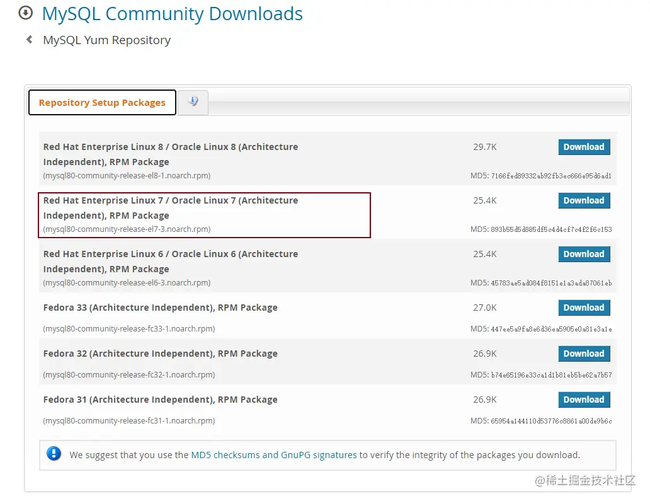The height and width of the screenshot is (501, 650).
Task: Download the Red Hat Enterprise Linux 7 package
Action: (x=584, y=200)
